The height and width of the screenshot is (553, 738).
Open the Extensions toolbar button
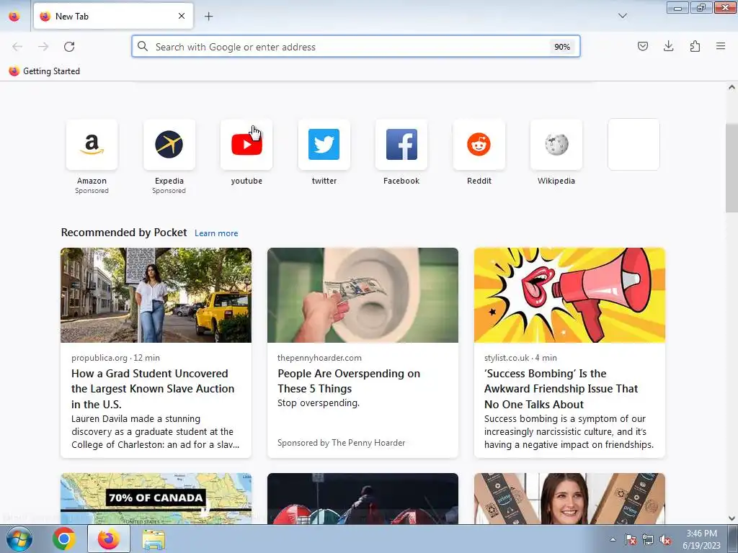tap(695, 46)
